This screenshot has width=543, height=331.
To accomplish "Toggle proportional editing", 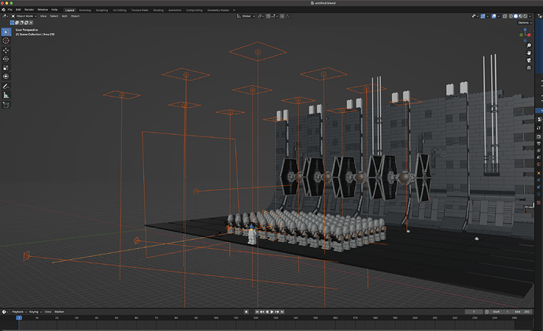I will 283,16.
